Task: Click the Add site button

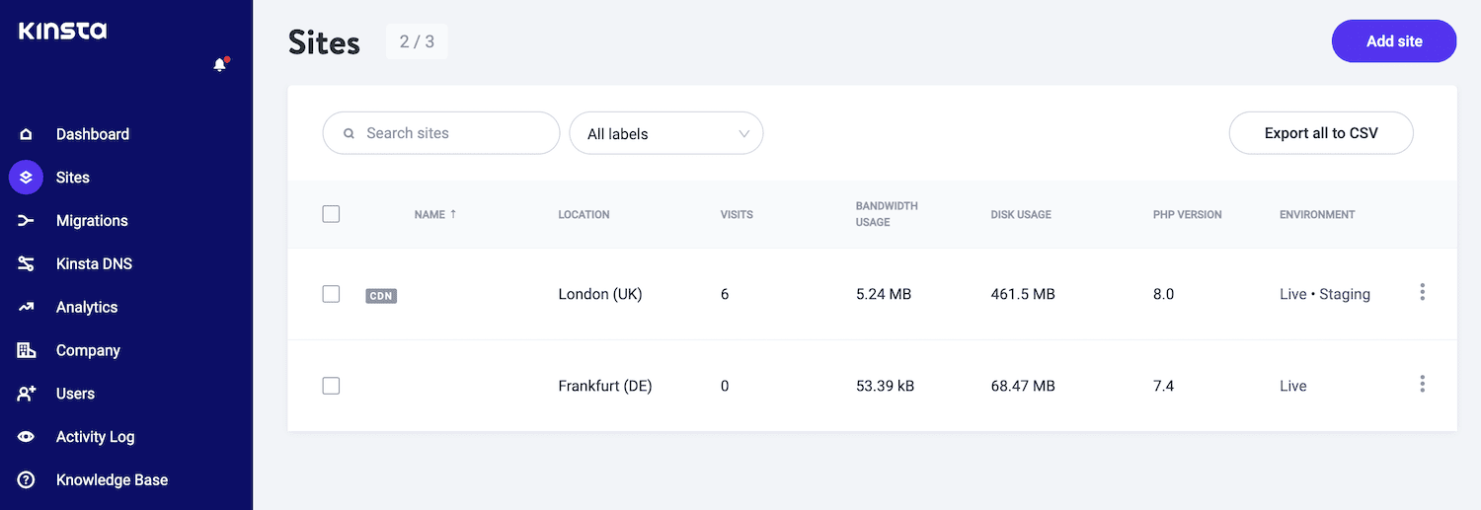Action: point(1393,41)
